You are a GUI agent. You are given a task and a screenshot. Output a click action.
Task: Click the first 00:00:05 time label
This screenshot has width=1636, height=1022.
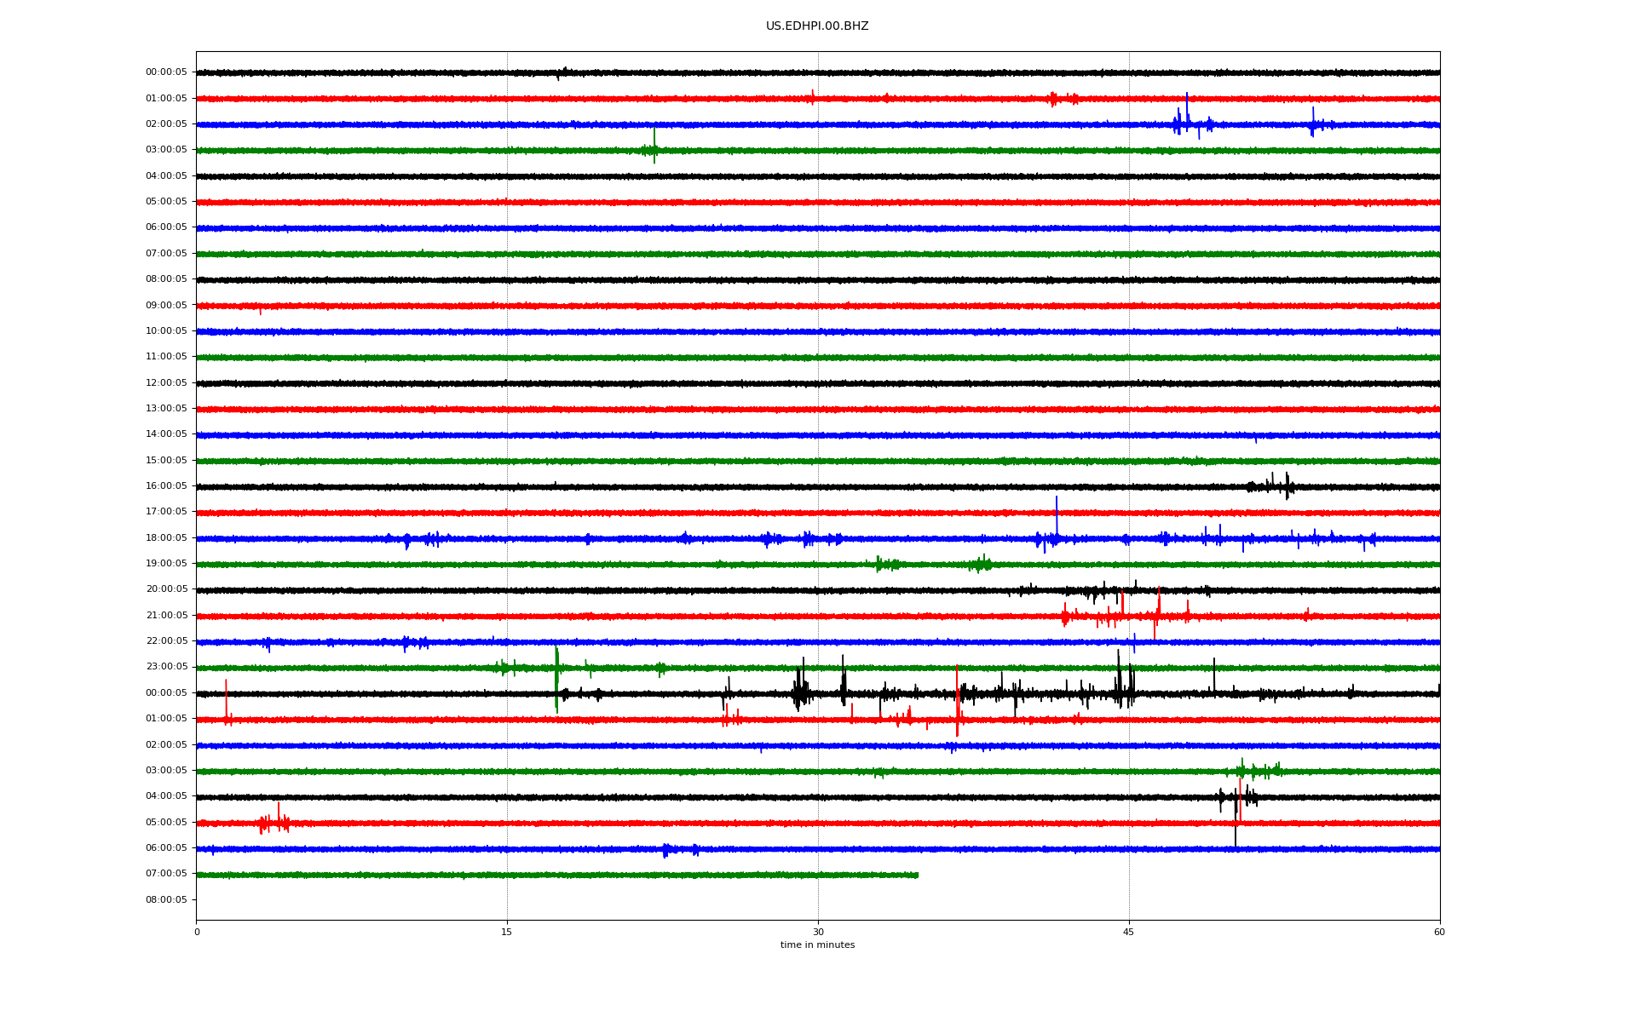tap(166, 72)
